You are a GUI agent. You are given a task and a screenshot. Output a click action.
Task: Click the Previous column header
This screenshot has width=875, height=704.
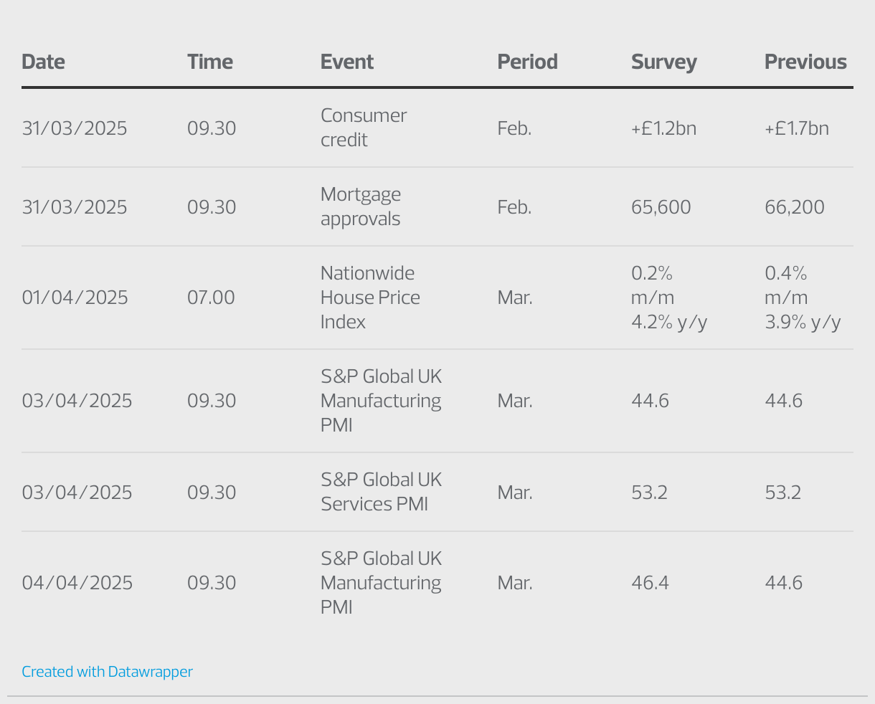click(805, 62)
